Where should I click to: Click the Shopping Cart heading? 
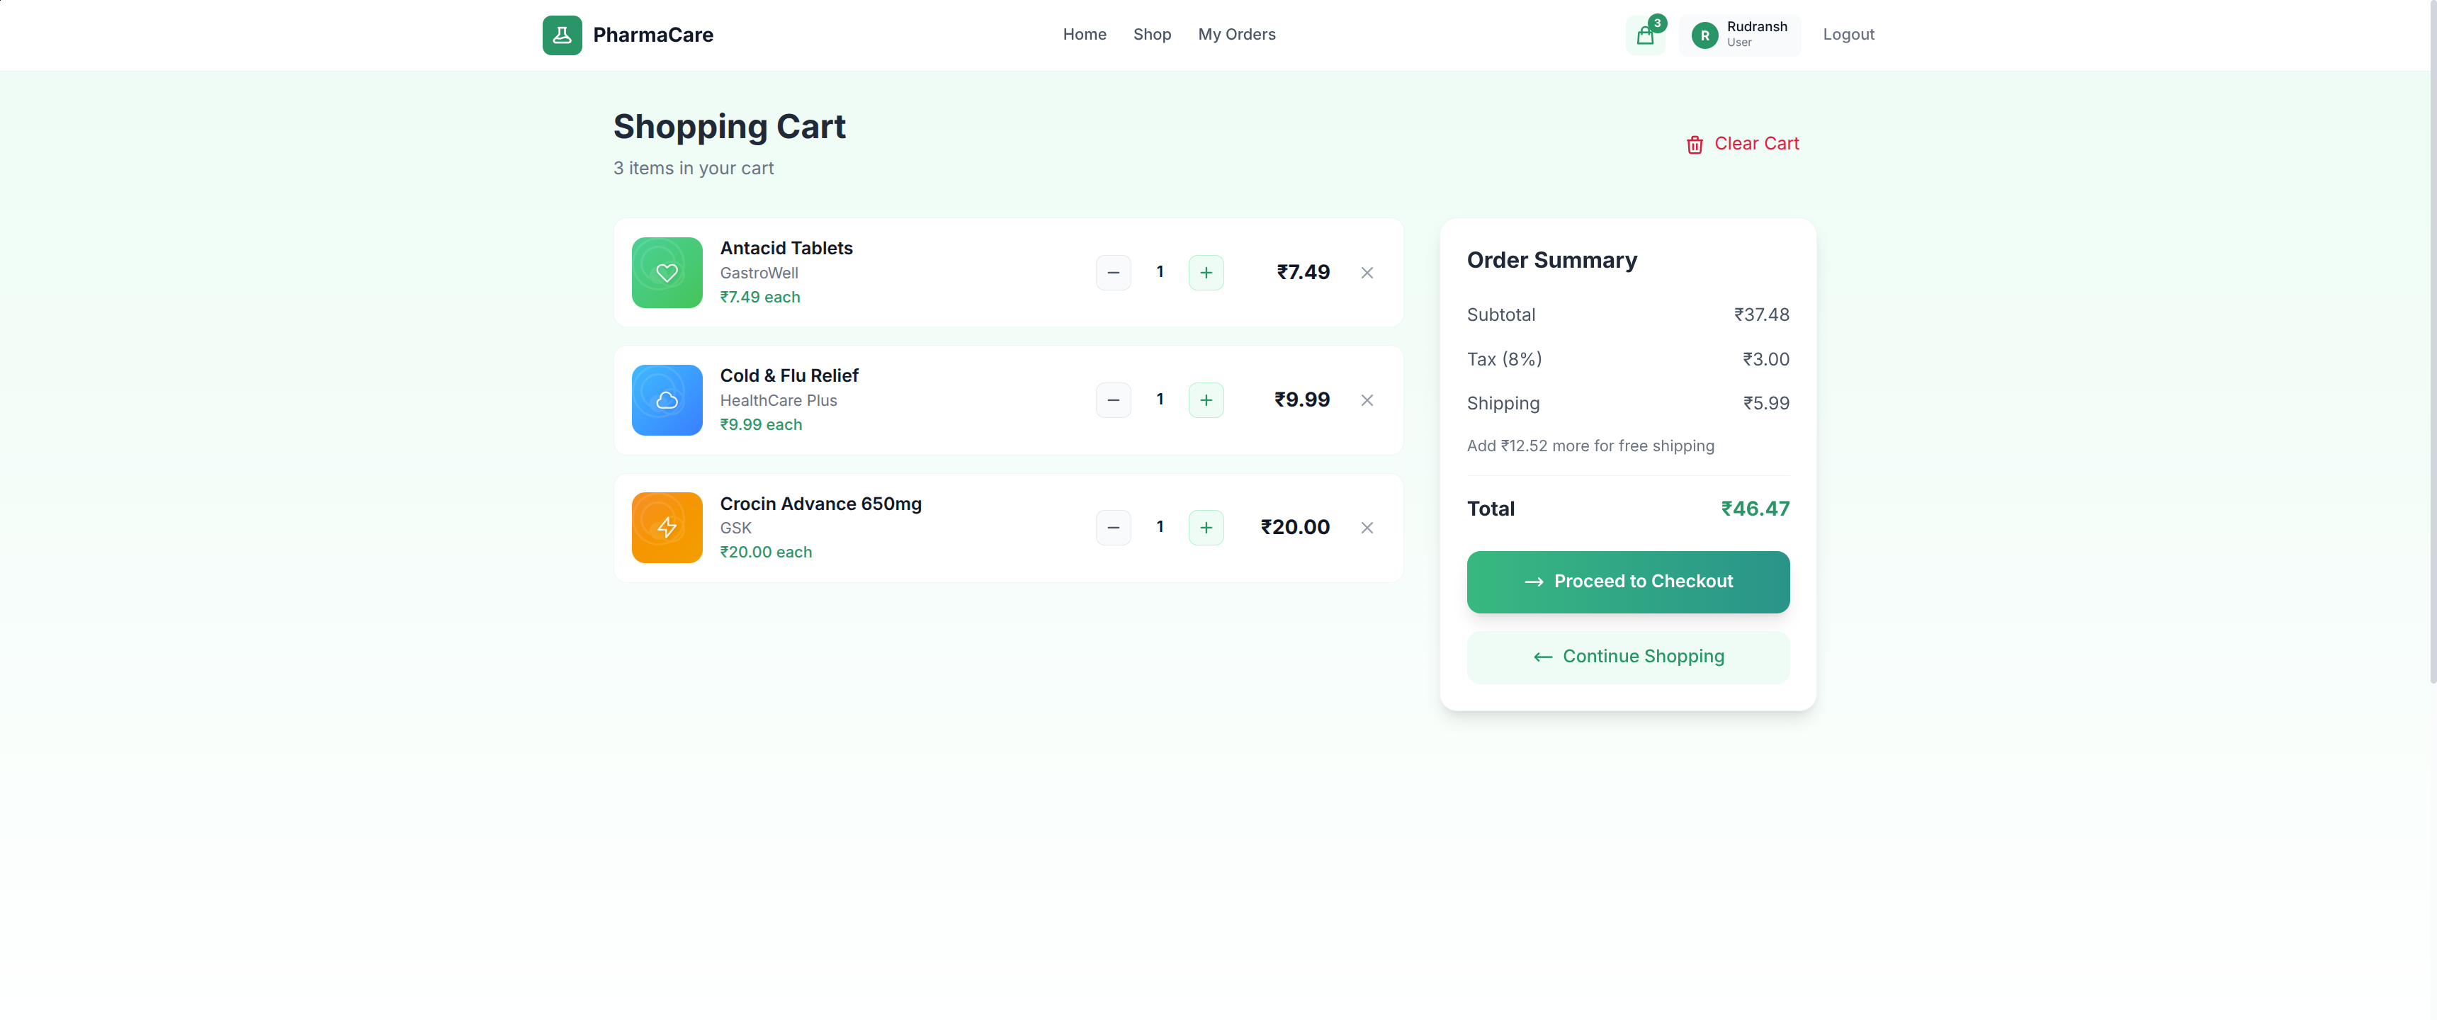[x=730, y=127]
